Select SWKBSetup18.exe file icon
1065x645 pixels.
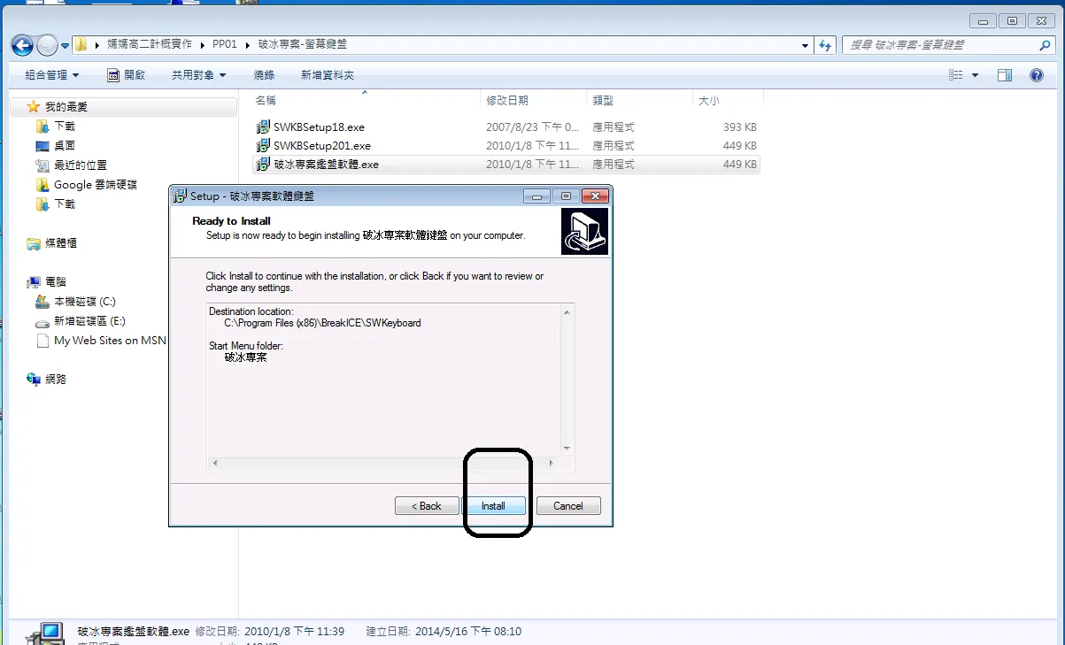click(263, 127)
